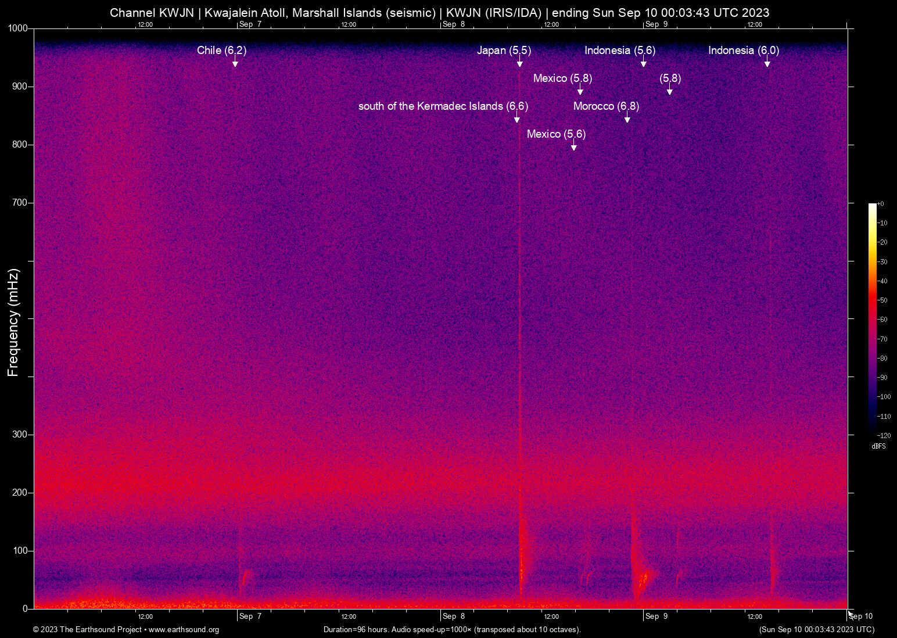Click the Sep 8 label on top axis

pos(454,24)
